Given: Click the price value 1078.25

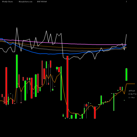Looking at the screenshot, I should 132,91.
